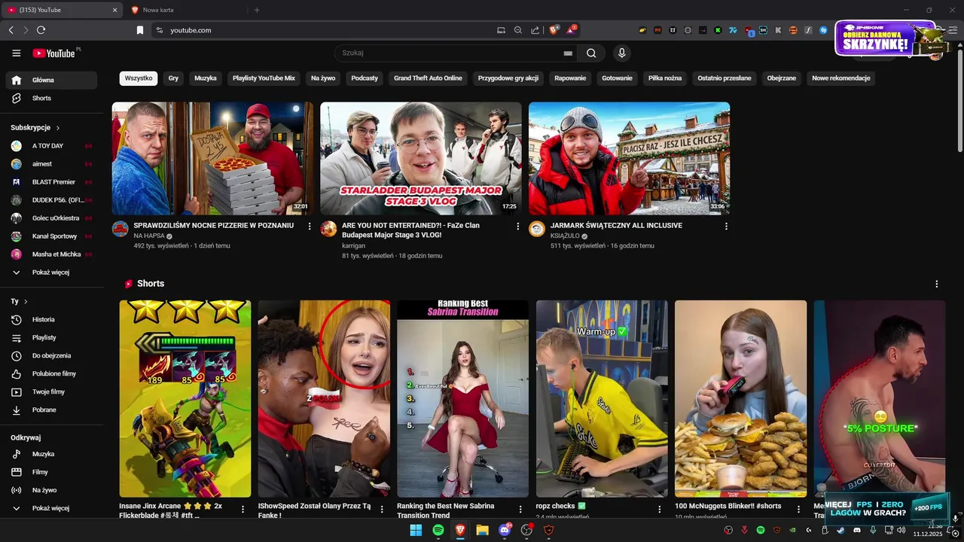Open karrigan channel avatar
Viewport: 964px width, 542px height.
[328, 229]
